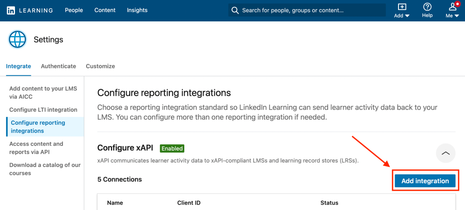Open the People menu
Viewport: 465px width, 210px height.
[x=74, y=10]
